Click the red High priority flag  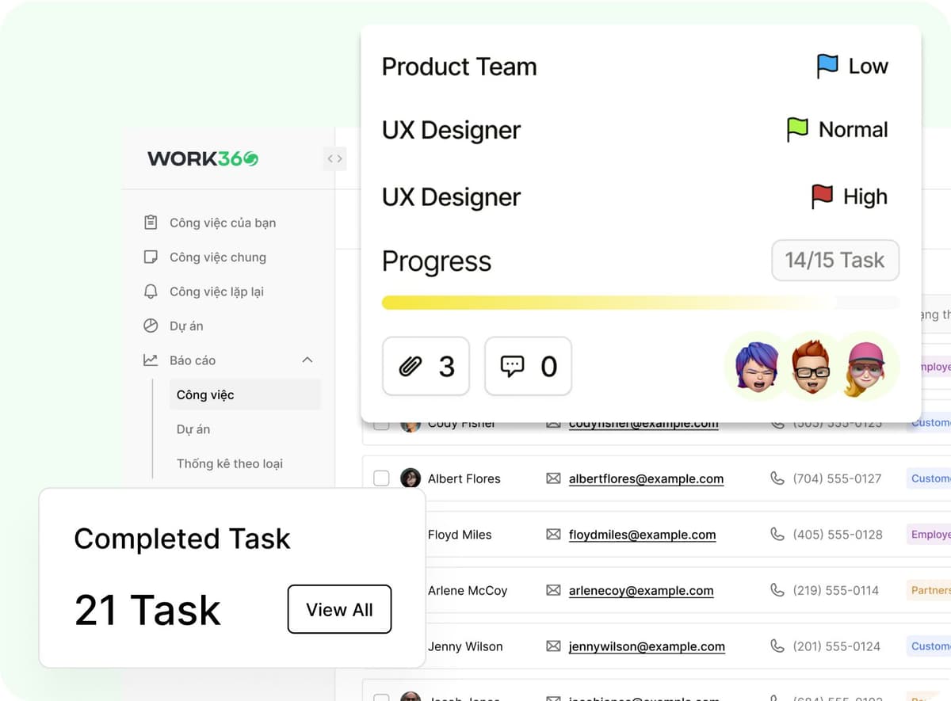(x=822, y=196)
